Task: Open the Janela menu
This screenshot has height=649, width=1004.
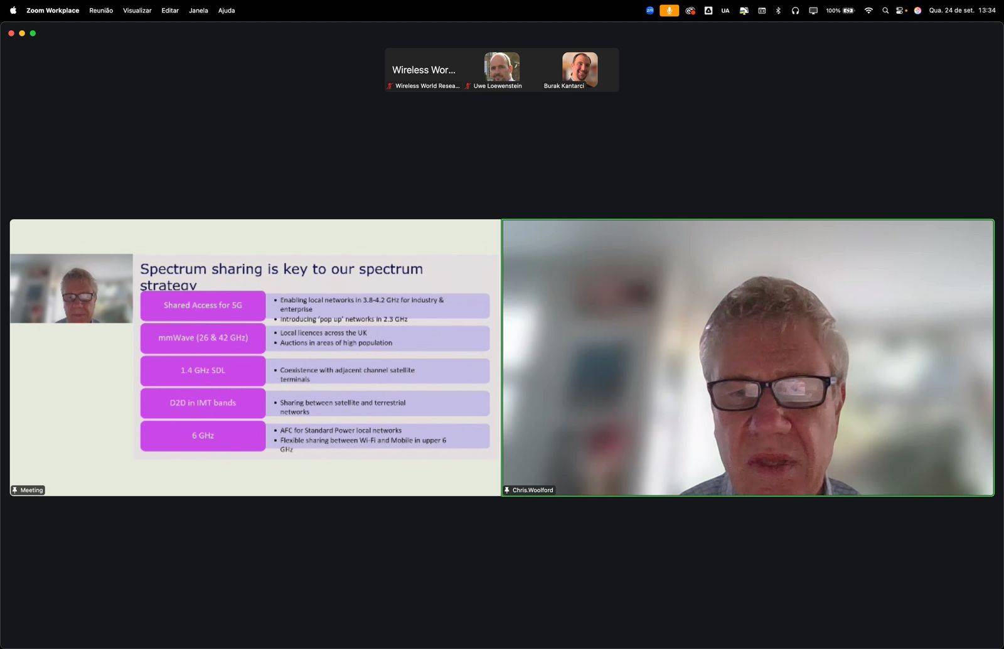Action: [x=198, y=11]
